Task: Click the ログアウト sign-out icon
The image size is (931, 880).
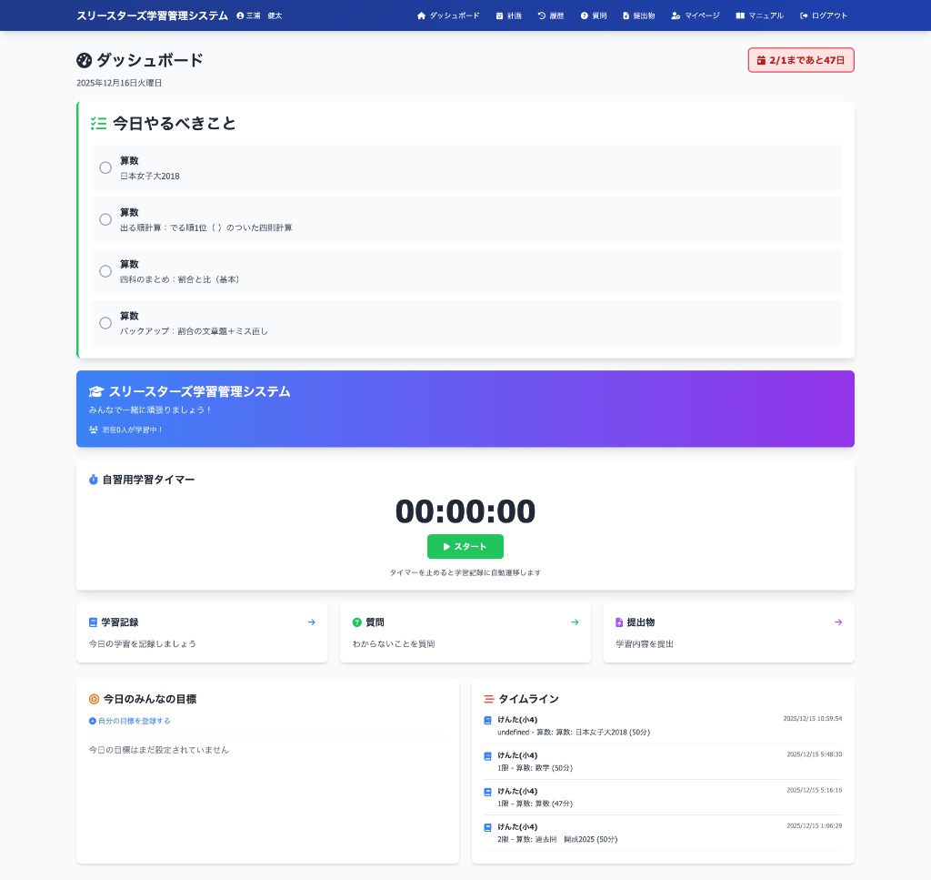Action: [x=804, y=15]
